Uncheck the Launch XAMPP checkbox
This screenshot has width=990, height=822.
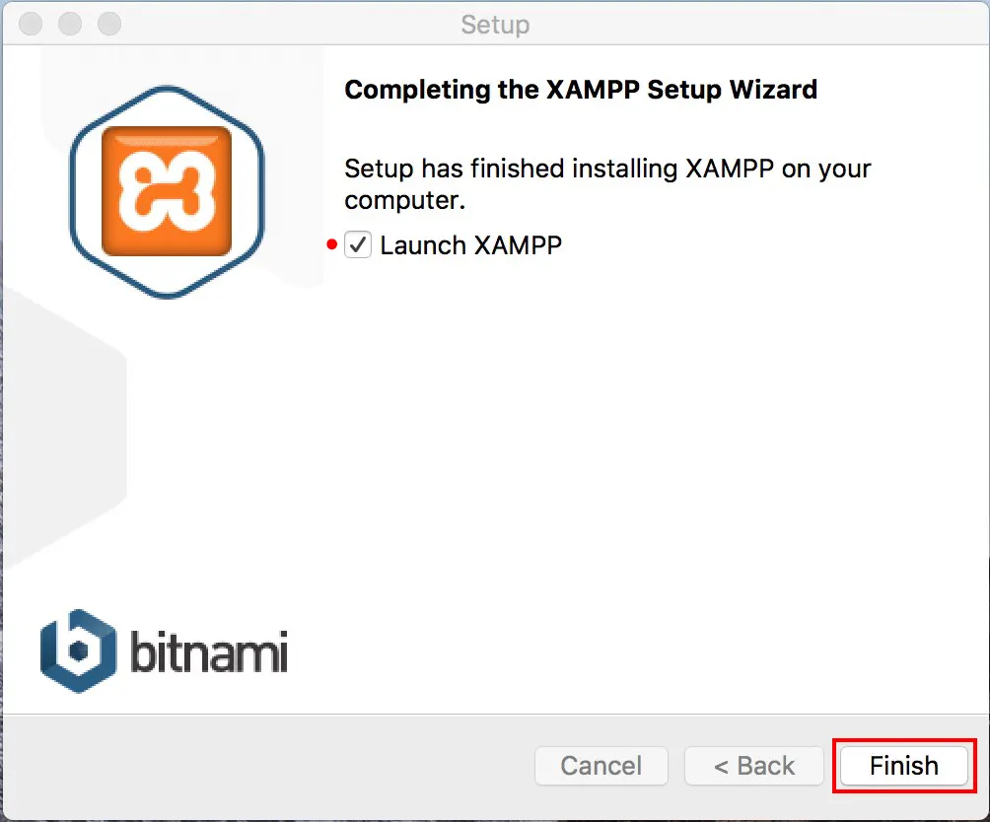tap(358, 244)
